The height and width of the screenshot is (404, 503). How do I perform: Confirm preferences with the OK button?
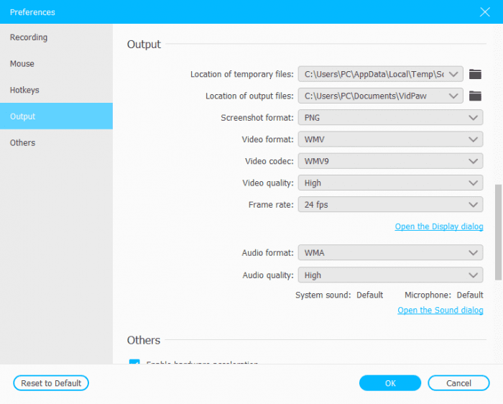coord(390,383)
